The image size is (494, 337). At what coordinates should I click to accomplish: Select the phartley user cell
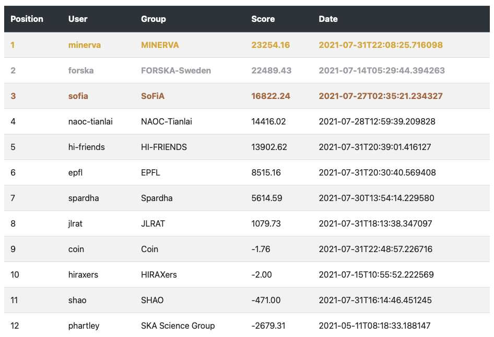point(84,326)
